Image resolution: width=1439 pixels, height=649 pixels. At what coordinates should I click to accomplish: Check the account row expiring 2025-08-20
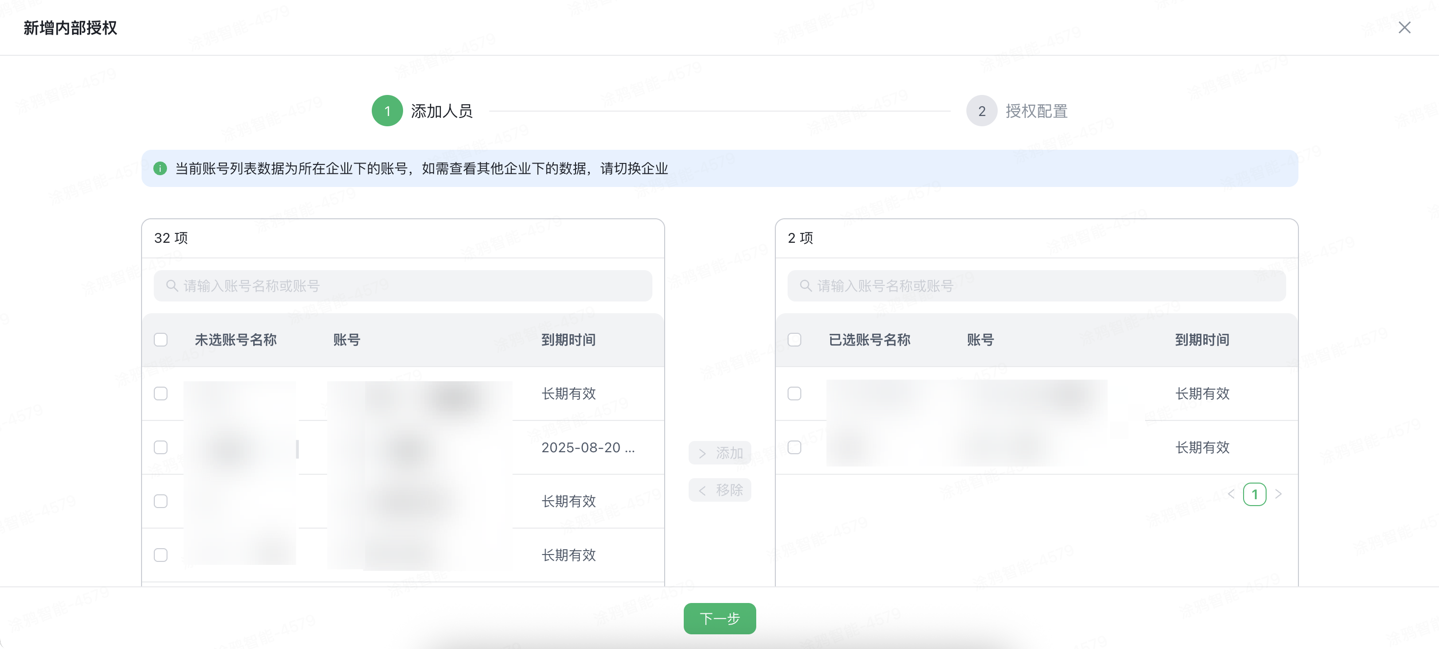click(x=161, y=447)
